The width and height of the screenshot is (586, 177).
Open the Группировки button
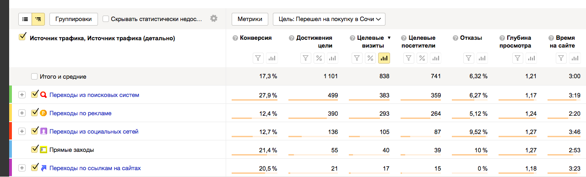tap(74, 19)
